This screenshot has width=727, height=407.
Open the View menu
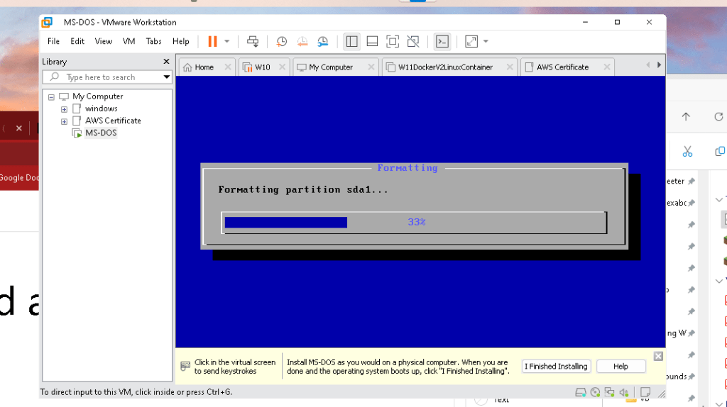pyautogui.click(x=104, y=41)
